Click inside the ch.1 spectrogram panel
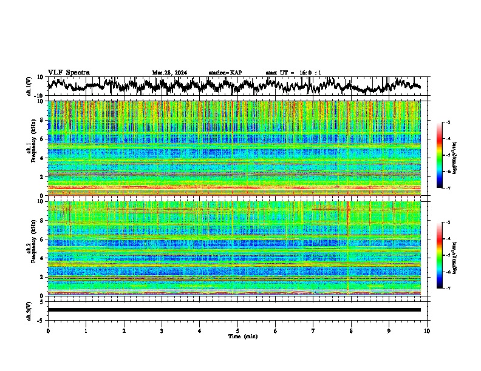 tap(234, 148)
